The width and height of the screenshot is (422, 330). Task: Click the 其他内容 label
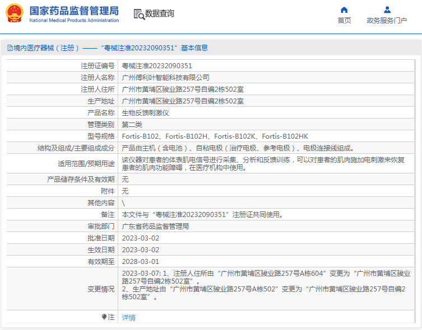[x=101, y=203]
